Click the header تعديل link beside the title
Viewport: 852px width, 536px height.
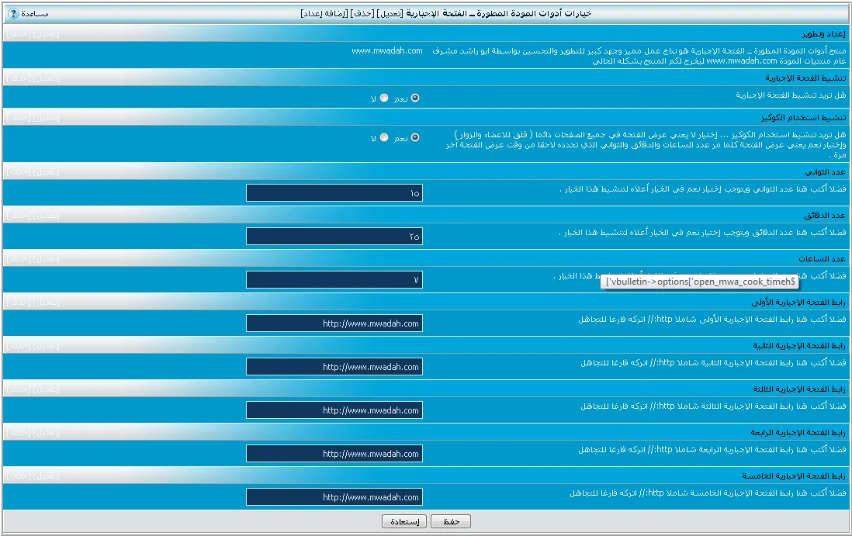point(405,14)
